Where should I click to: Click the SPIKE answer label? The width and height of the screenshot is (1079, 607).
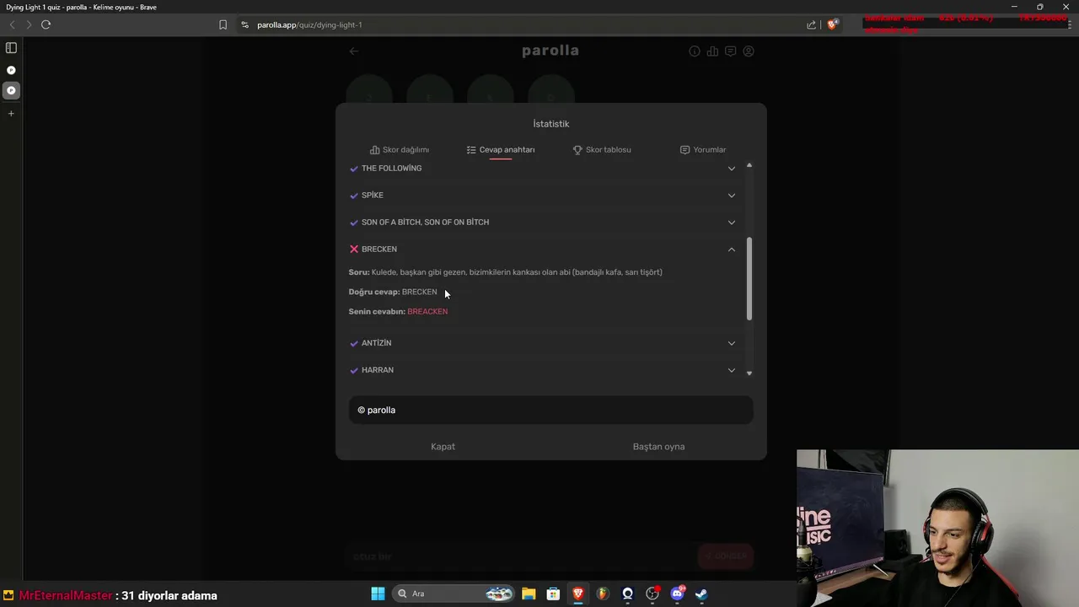click(373, 196)
